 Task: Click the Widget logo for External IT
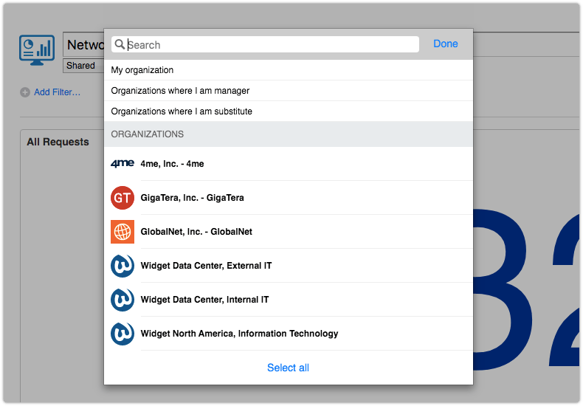123,266
